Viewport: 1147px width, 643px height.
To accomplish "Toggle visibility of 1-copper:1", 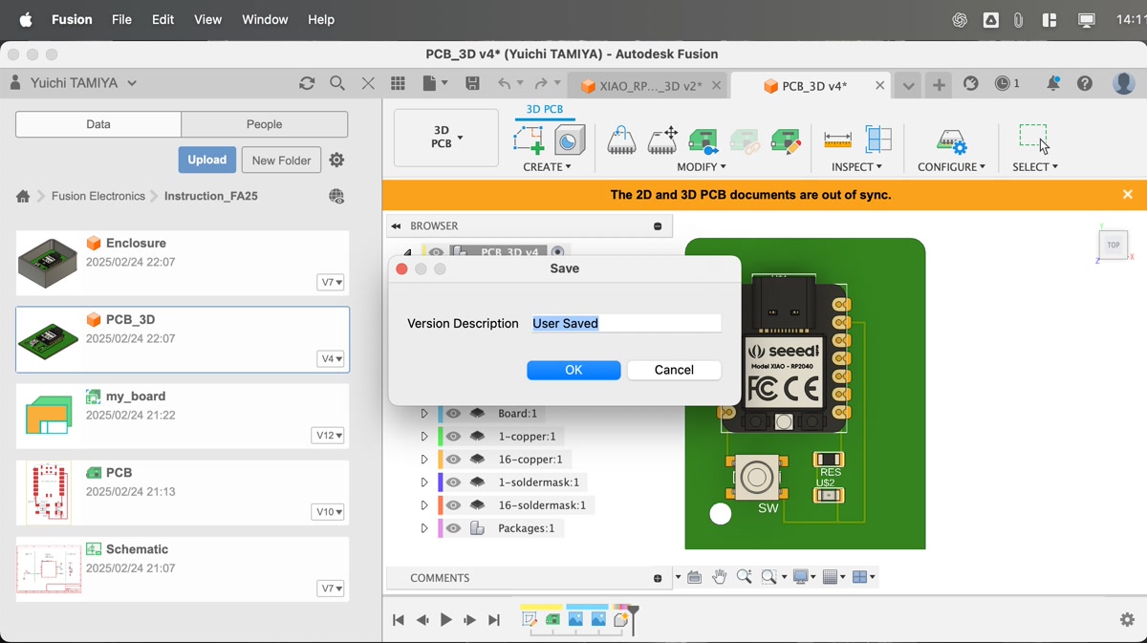I will click(x=453, y=437).
